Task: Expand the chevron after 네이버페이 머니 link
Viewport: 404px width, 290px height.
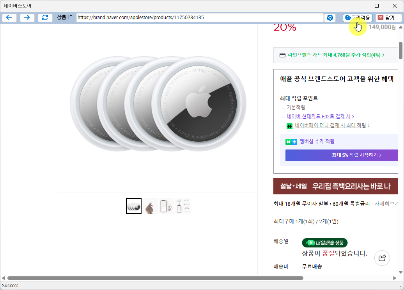Action: (x=369, y=126)
